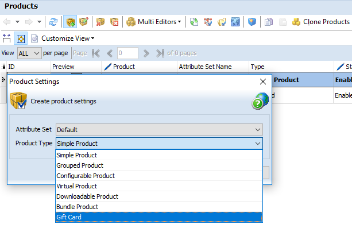Go to the next page
This screenshot has width=352, height=228.
(x=146, y=53)
